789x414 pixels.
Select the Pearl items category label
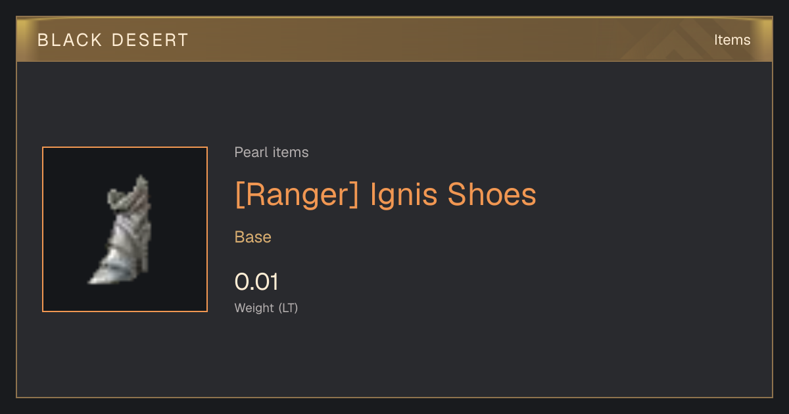tap(272, 152)
